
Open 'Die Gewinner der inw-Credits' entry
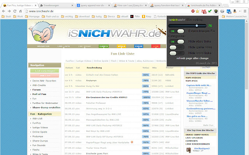107,97
